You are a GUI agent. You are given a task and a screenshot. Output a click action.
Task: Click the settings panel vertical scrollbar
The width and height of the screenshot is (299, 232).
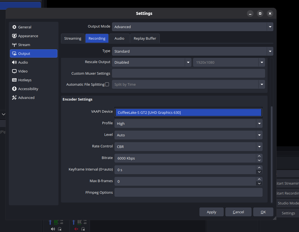tap(271, 155)
